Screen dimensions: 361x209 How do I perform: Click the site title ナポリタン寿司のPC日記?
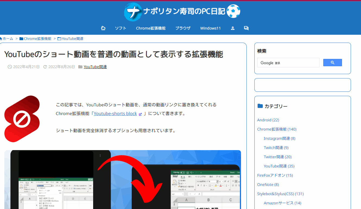tap(184, 11)
